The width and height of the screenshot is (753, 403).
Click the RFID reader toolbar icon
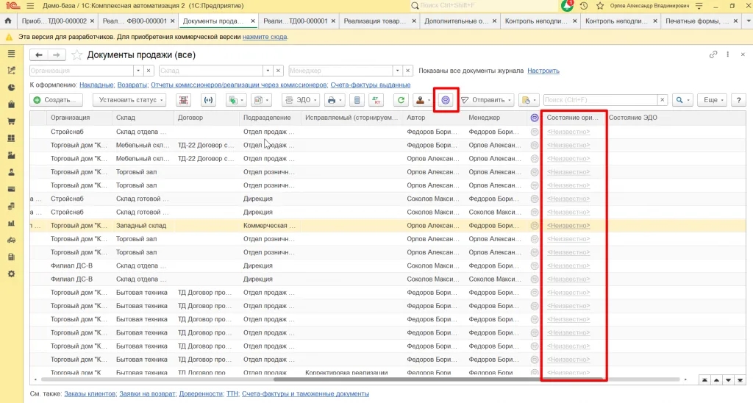click(208, 100)
